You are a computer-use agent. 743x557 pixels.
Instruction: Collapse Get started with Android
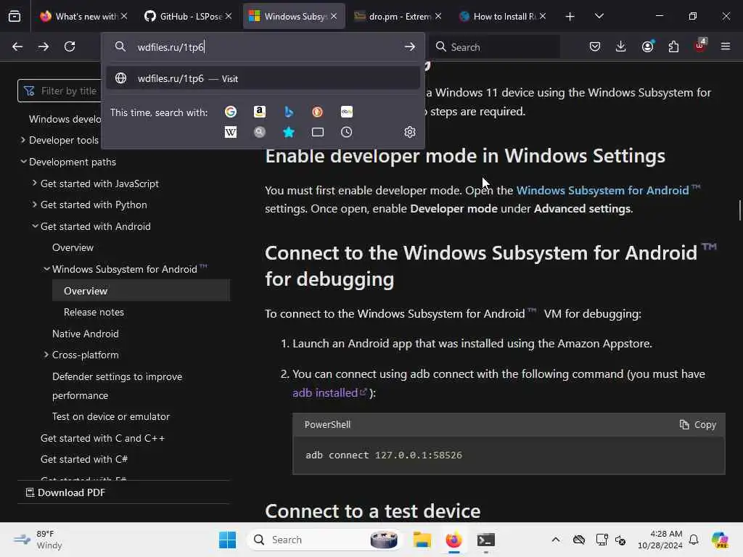(x=34, y=226)
